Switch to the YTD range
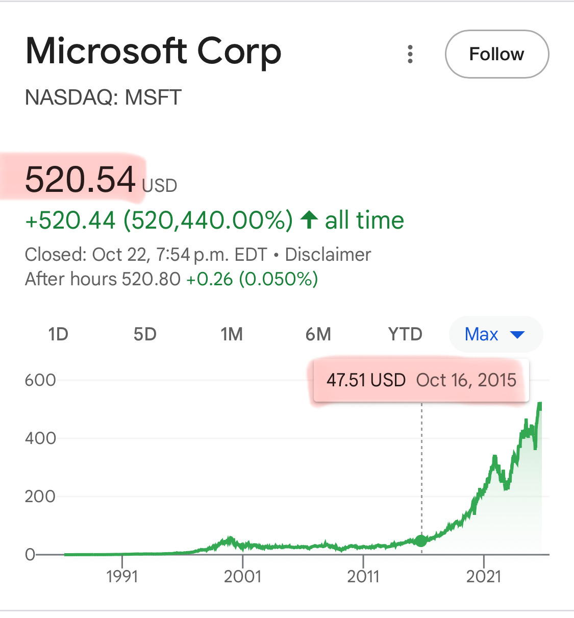Image resolution: width=574 pixels, height=618 pixels. pos(405,335)
